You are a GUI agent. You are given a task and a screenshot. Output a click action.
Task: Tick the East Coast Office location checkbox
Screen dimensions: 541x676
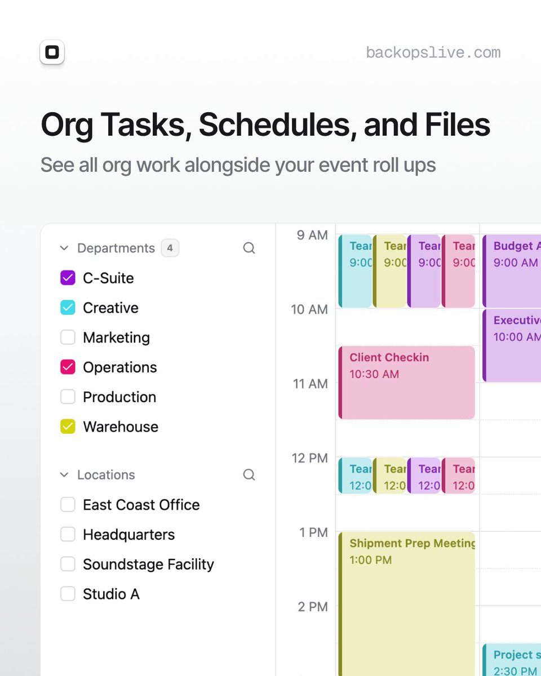click(68, 505)
